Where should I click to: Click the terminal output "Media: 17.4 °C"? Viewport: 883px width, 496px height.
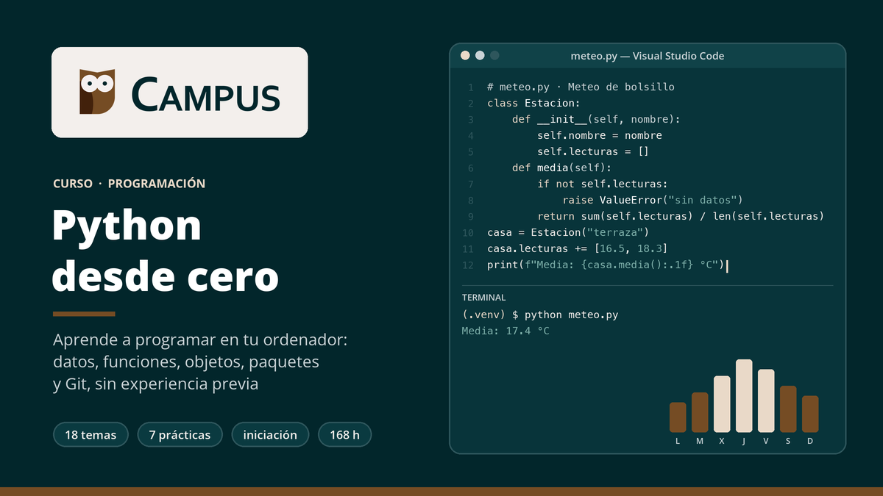coord(506,331)
